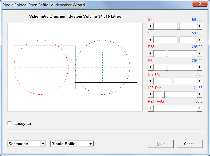This screenshot has height=156, width=210.
Task: Click the L12 Par right arrow
Action: (x=199, y=81)
